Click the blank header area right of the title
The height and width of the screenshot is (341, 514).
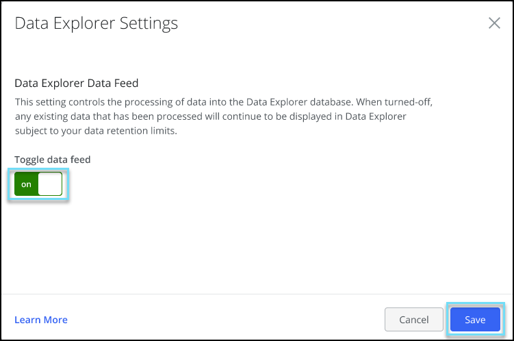coord(329,23)
